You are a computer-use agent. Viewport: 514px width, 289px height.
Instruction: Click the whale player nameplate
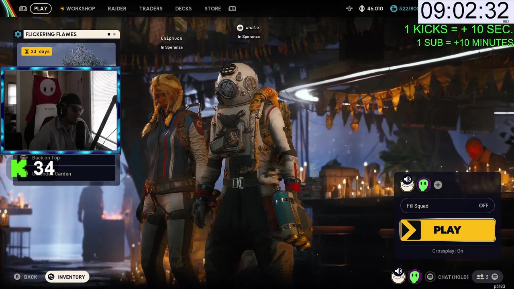(252, 28)
